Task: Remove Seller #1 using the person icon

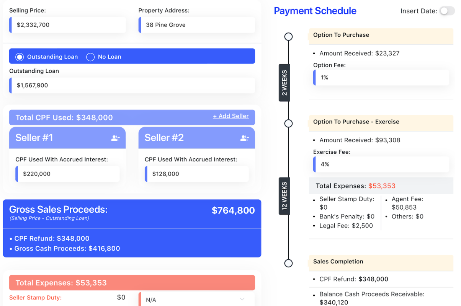Action: (x=115, y=138)
